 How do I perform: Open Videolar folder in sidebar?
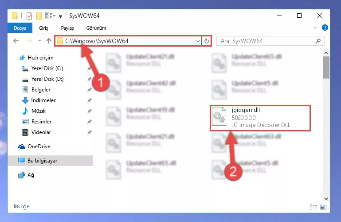point(41,132)
